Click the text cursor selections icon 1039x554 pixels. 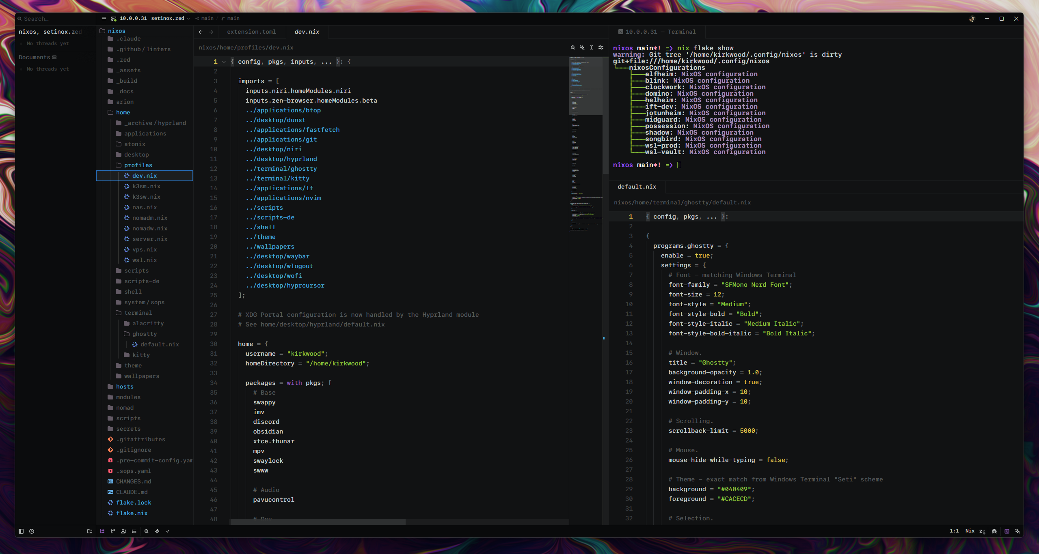(x=592, y=47)
